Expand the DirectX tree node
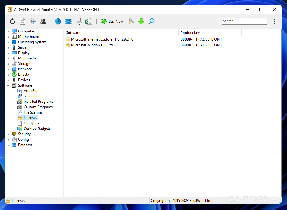Screen dimensions: 287x210 [8, 75]
